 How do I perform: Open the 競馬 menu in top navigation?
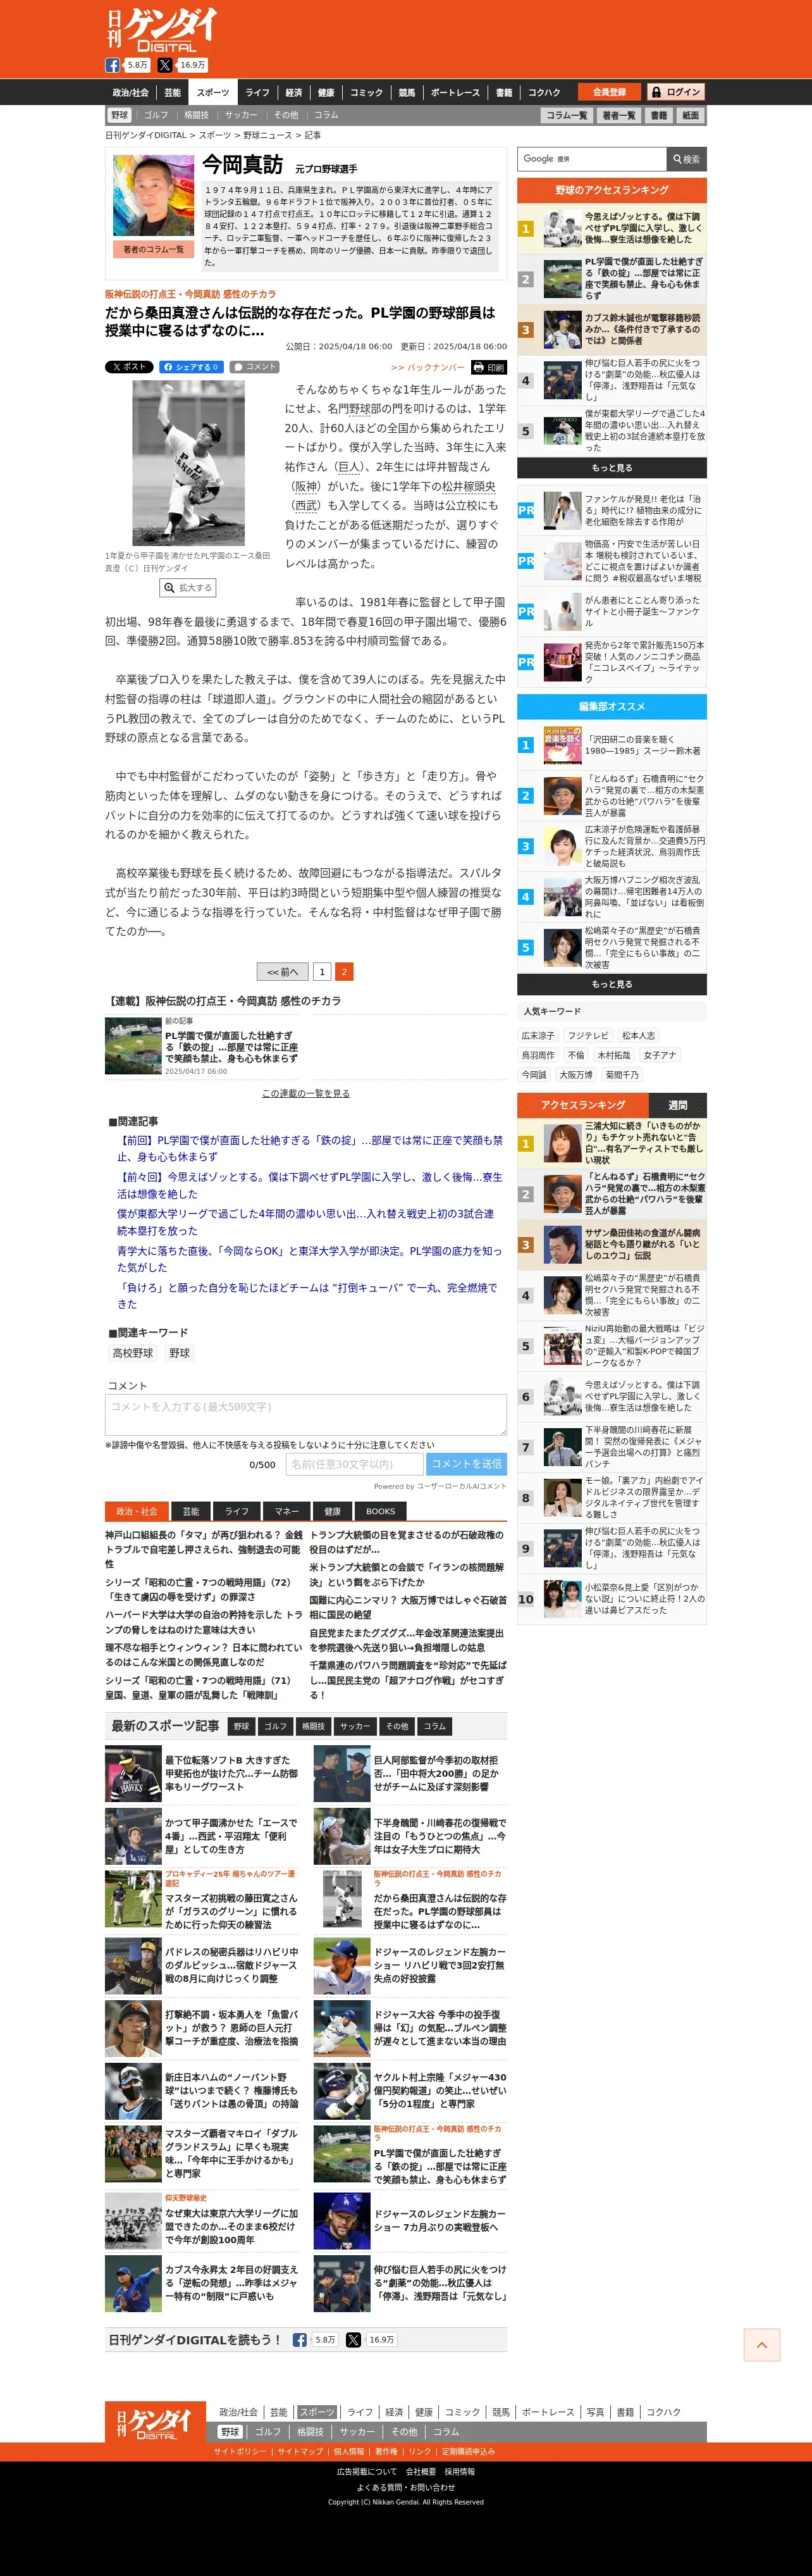coord(407,92)
